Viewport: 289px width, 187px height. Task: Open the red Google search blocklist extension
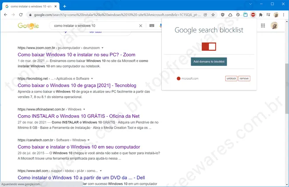(x=253, y=15)
